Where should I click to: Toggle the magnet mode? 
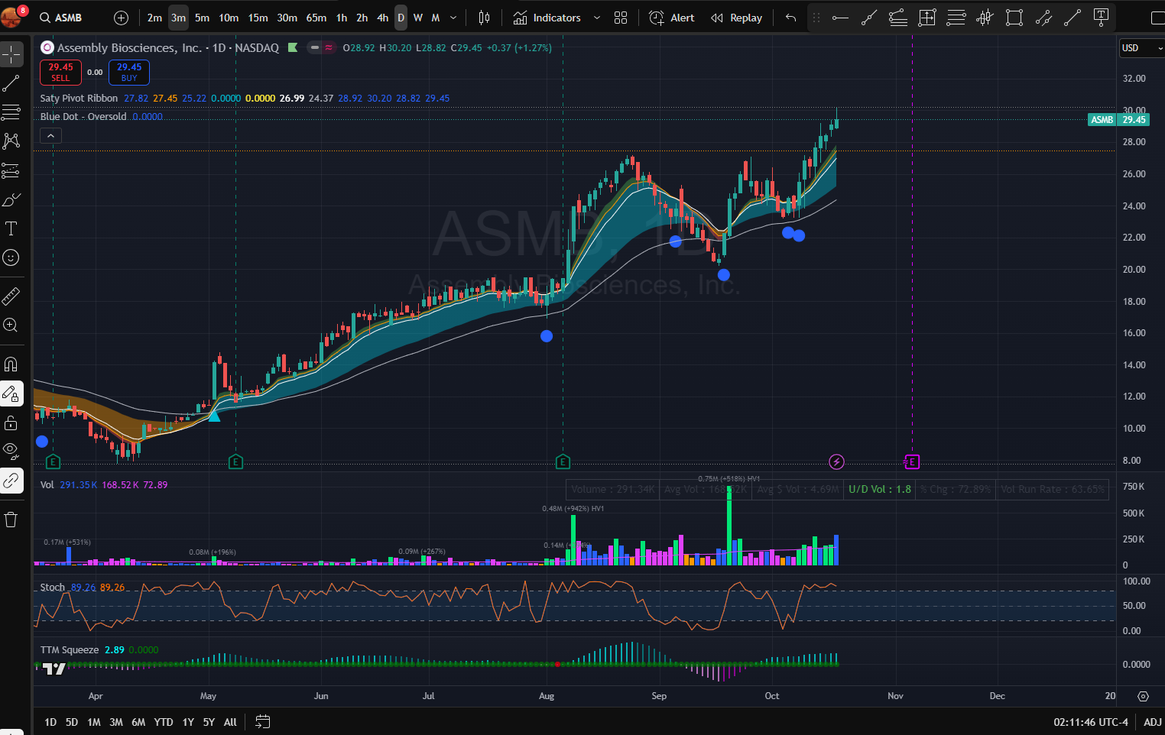coord(11,364)
